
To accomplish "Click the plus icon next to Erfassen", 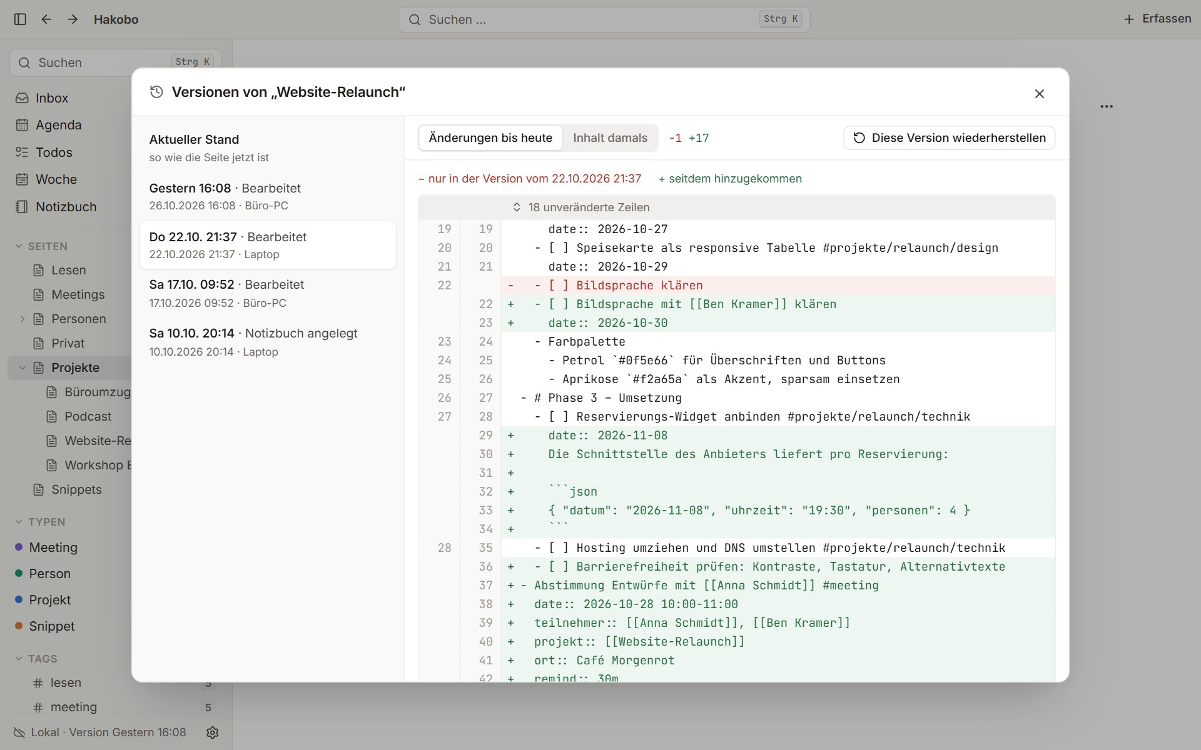I will coord(1129,19).
